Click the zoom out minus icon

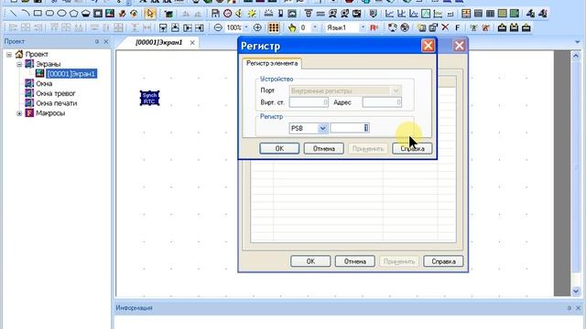coord(218,27)
